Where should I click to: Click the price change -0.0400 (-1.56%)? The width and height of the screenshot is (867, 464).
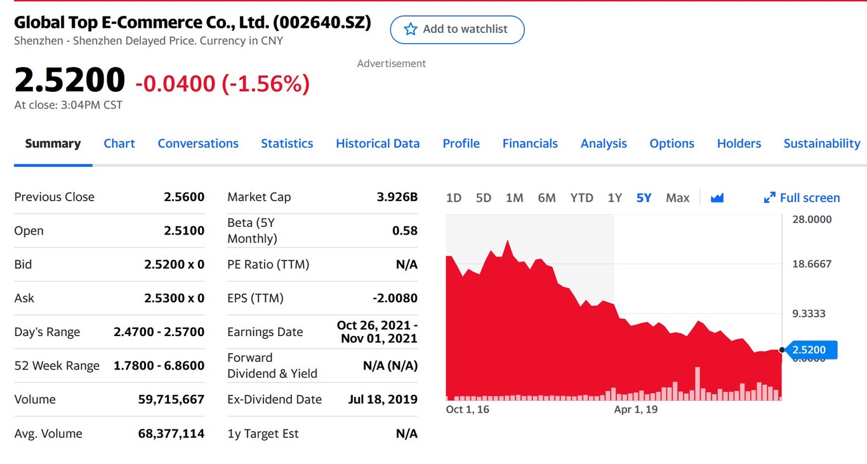[x=222, y=83]
